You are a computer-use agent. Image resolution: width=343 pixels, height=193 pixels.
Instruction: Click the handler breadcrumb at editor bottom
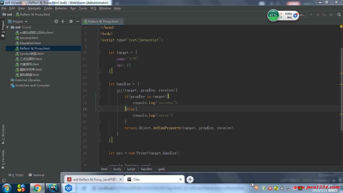[x=147, y=169]
